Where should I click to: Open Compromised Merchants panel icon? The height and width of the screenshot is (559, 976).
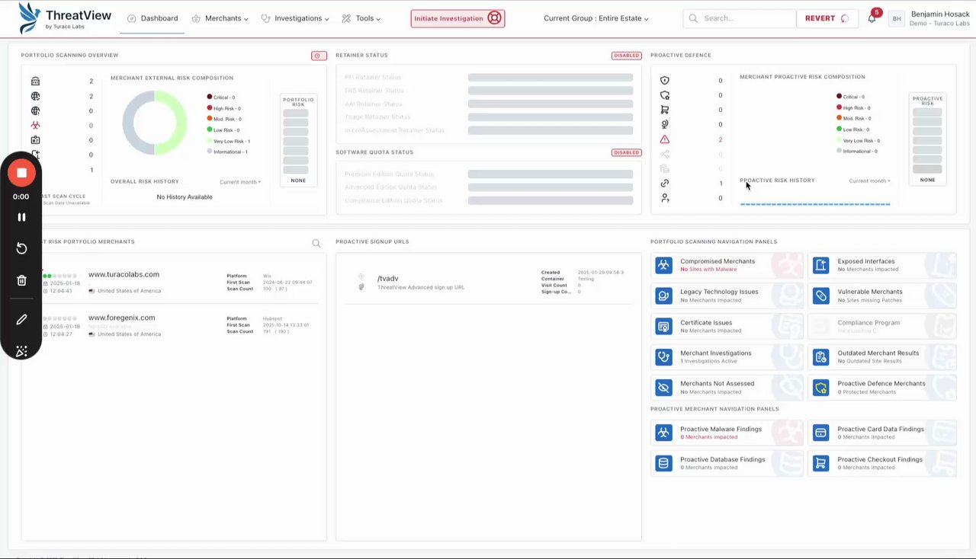(664, 265)
